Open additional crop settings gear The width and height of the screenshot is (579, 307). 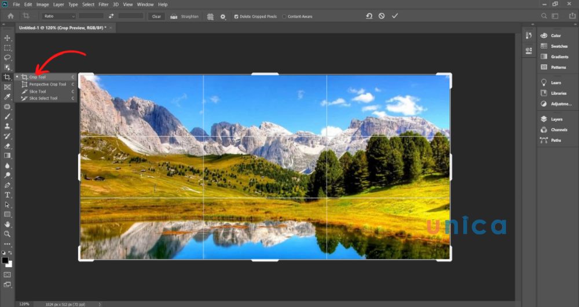[x=223, y=17]
